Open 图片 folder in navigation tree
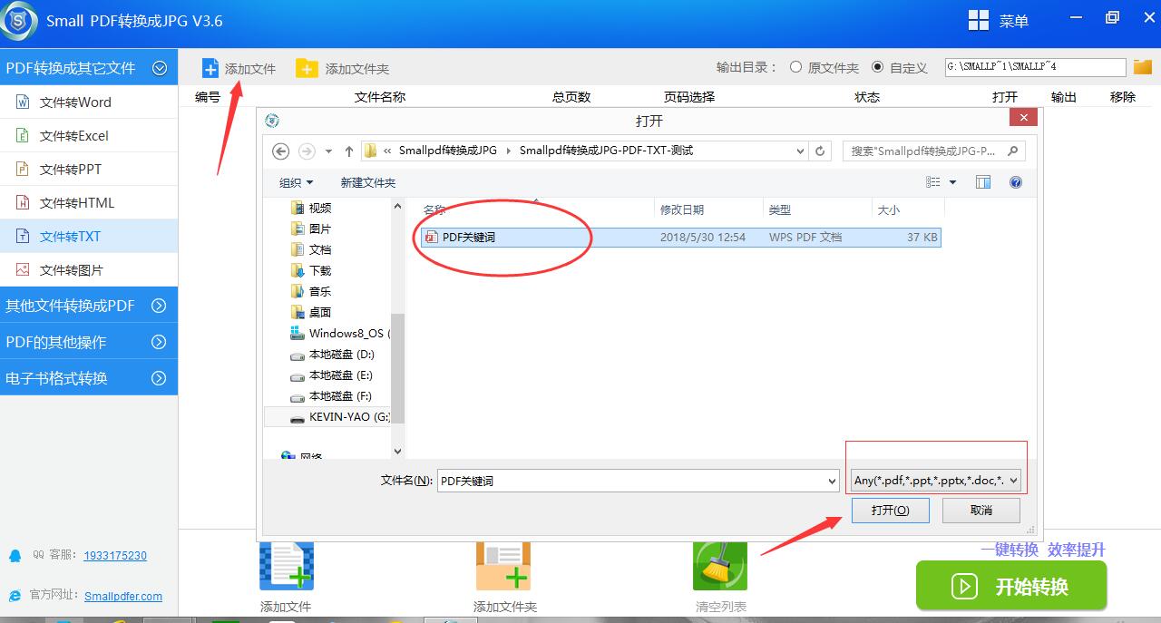 (311, 229)
